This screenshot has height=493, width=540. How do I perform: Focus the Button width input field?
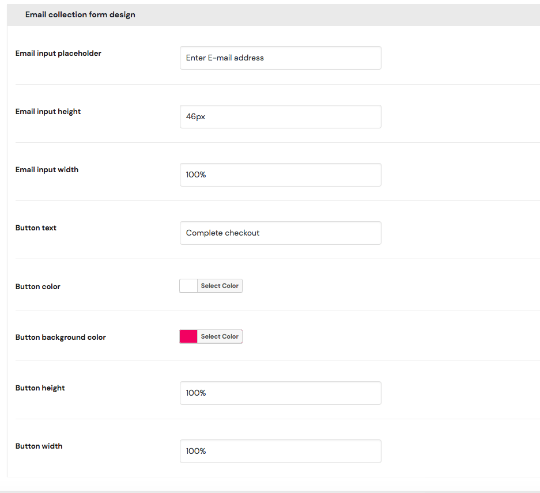(280, 451)
